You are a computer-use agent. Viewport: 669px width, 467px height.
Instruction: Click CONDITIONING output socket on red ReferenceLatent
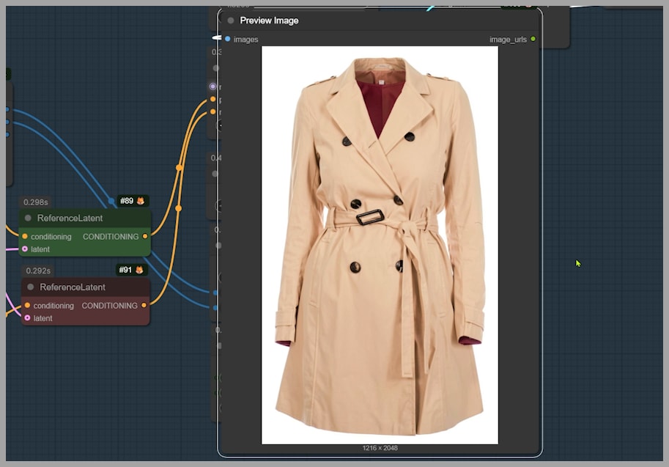point(144,306)
